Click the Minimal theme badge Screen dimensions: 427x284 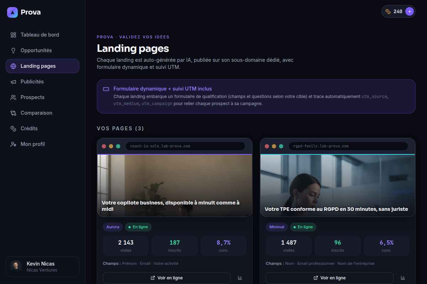277,227
